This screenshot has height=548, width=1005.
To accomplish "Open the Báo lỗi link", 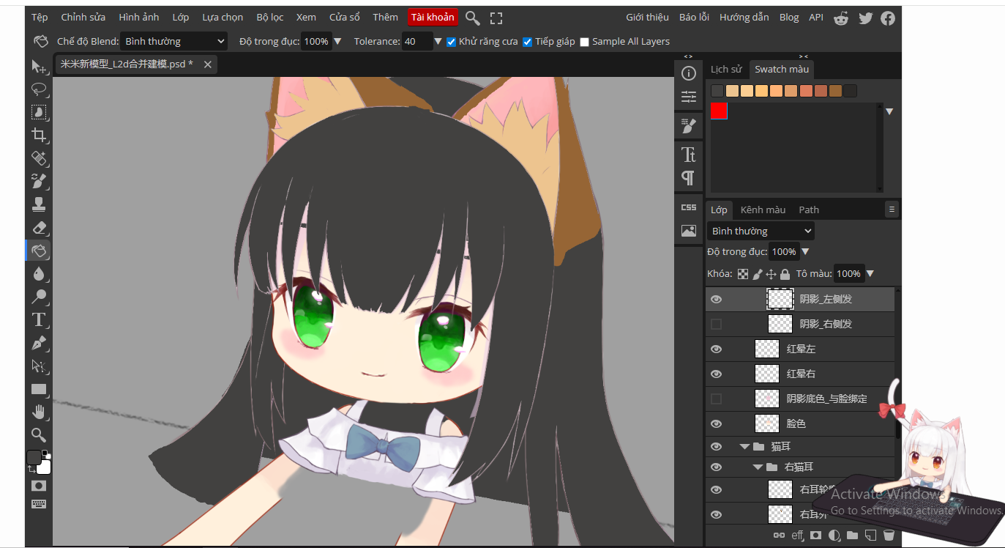I will pos(695,18).
